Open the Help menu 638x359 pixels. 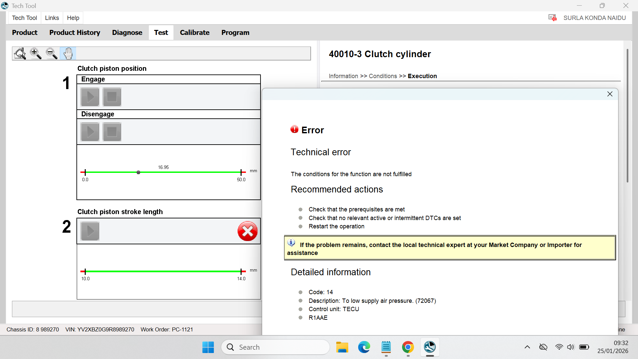click(x=73, y=18)
